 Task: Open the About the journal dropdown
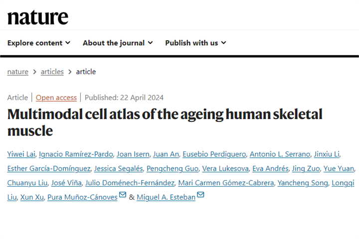[x=118, y=43]
